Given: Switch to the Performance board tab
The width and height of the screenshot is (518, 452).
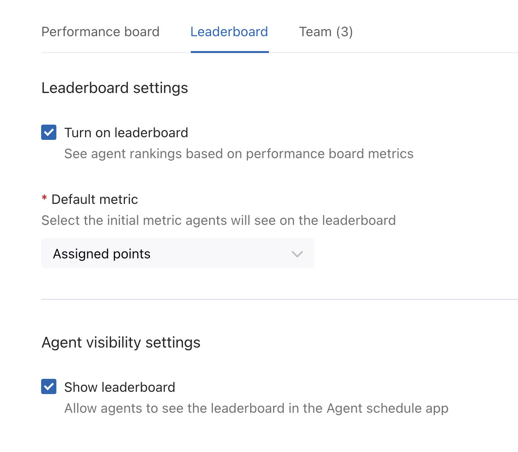Looking at the screenshot, I should [x=100, y=32].
